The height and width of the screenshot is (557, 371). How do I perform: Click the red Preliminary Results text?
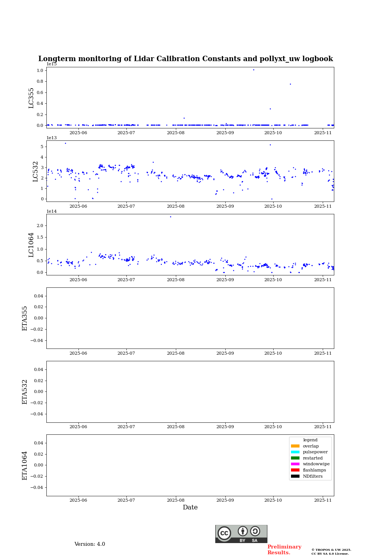[284, 550]
